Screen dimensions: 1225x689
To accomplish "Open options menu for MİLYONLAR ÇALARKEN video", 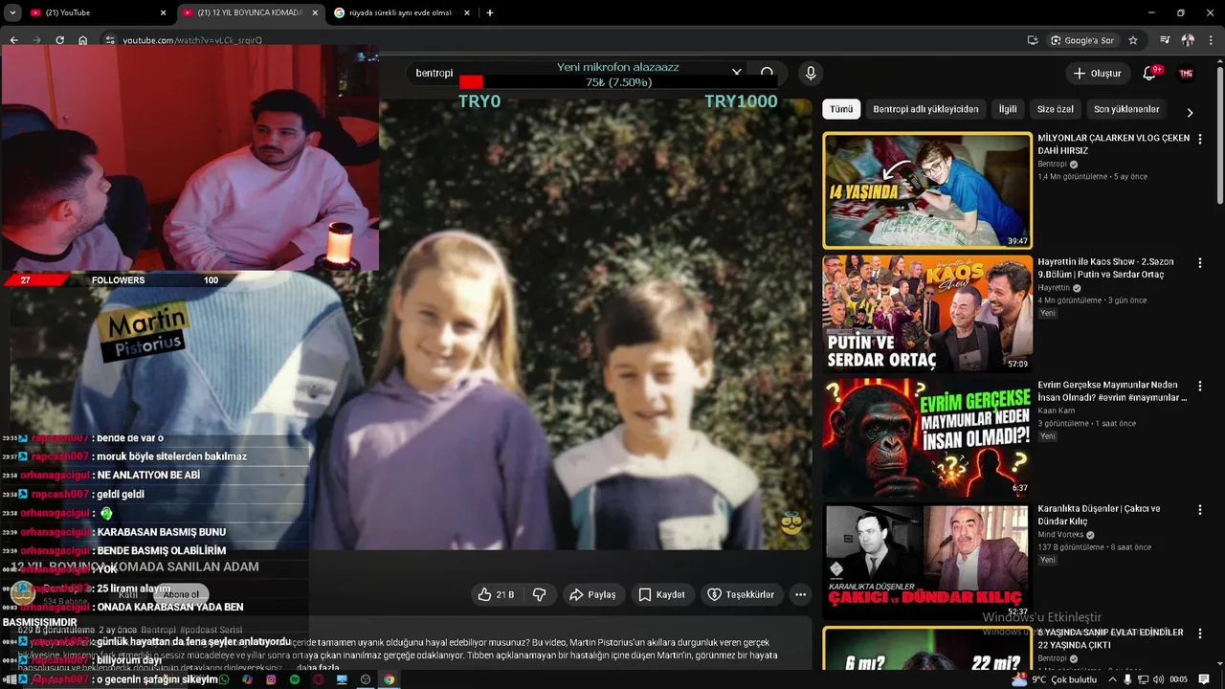I will point(1200,139).
